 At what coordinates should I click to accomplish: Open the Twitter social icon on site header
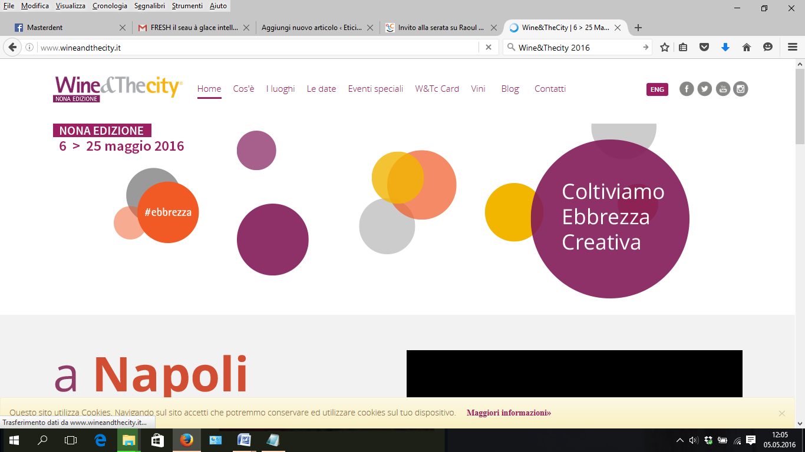(705, 89)
